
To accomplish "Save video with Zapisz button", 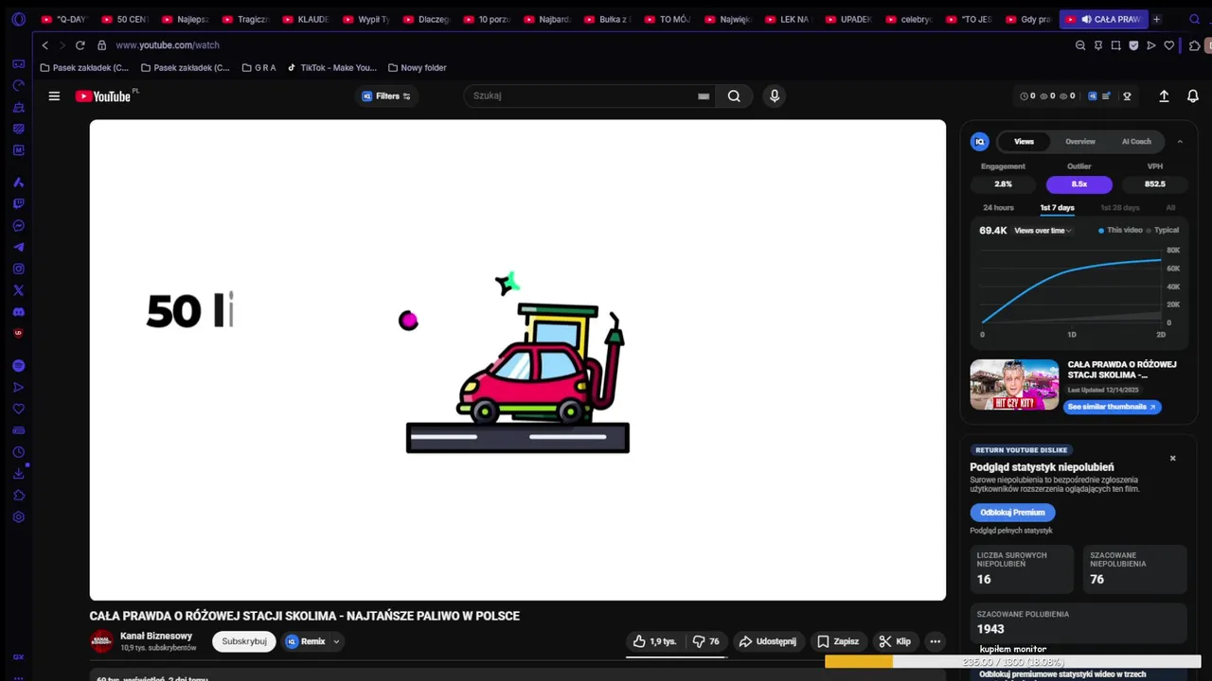I will [x=838, y=641].
